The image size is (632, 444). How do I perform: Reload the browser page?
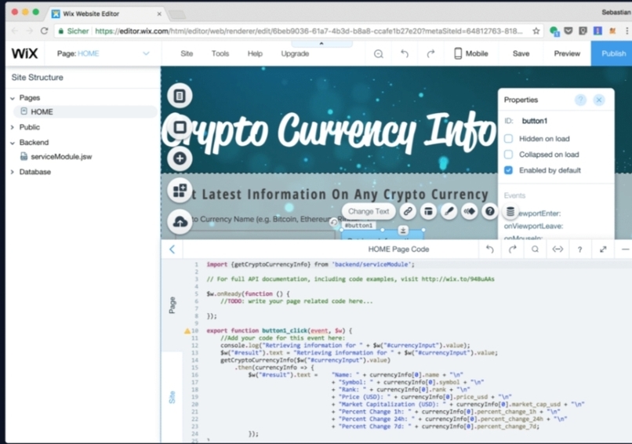tap(45, 31)
